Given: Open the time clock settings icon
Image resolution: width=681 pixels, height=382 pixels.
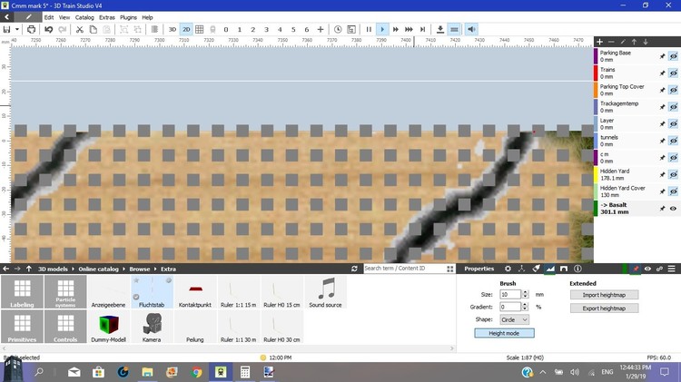Looking at the screenshot, I should 338,30.
